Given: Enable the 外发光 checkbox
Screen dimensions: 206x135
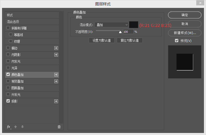Looking at the screenshot, I should (x=8, y=94).
